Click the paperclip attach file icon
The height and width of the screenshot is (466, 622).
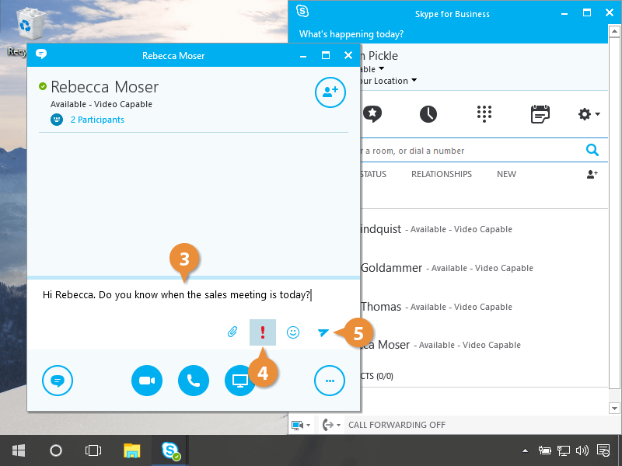pos(232,332)
